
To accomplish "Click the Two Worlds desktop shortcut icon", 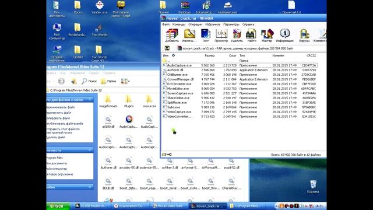I will [x=100, y=30].
